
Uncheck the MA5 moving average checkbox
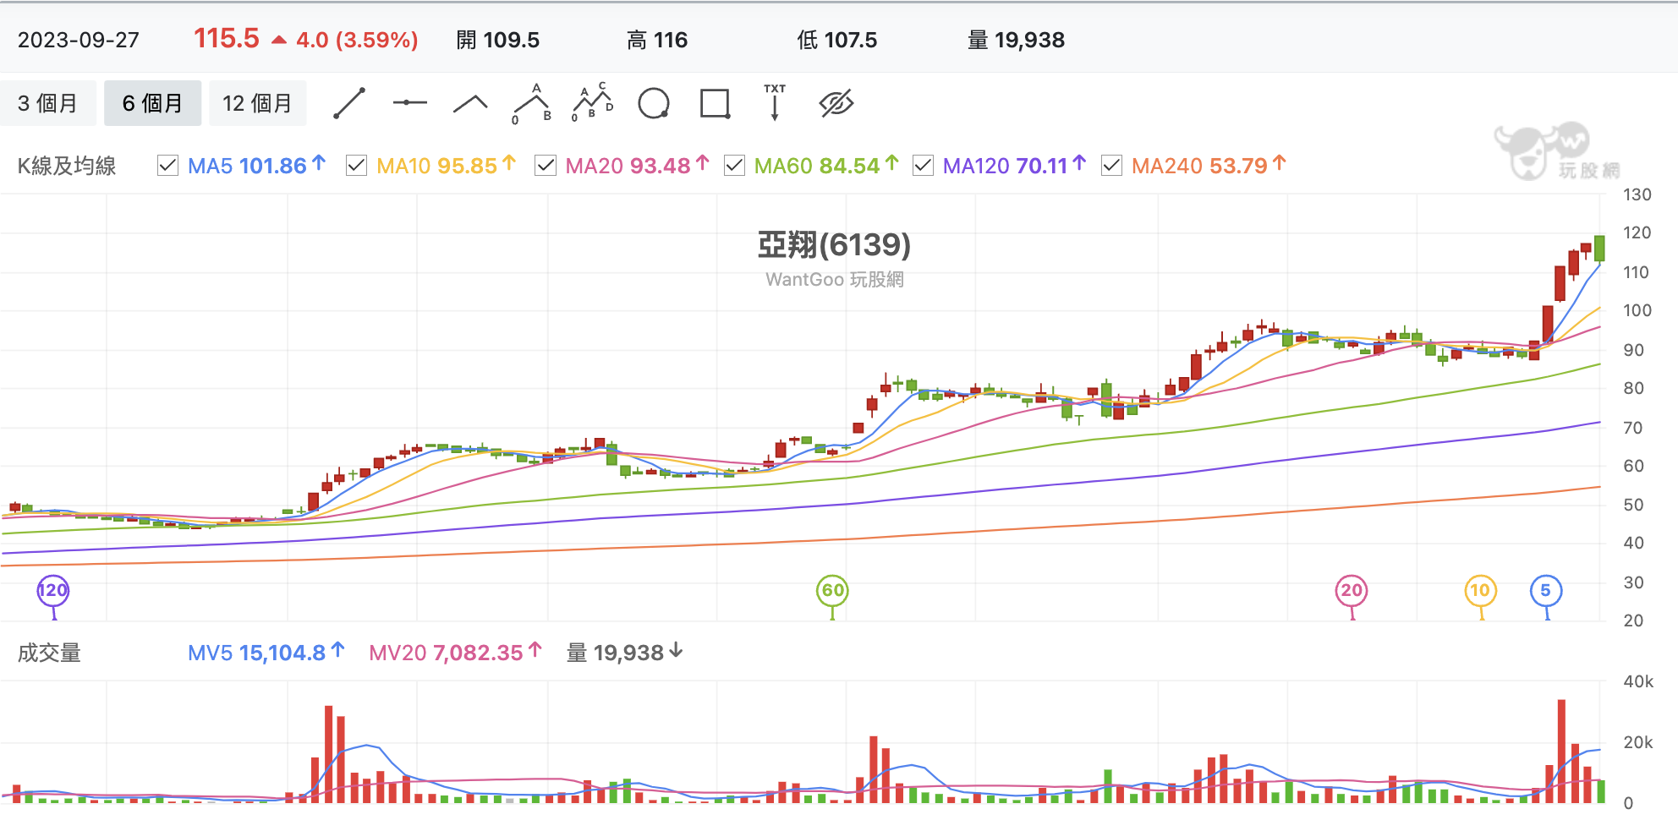pyautogui.click(x=168, y=166)
